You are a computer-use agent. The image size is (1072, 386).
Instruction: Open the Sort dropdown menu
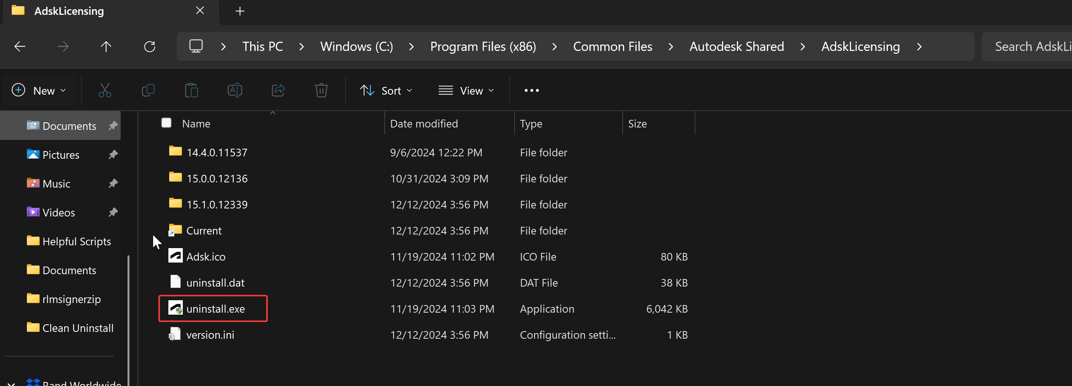tap(386, 90)
